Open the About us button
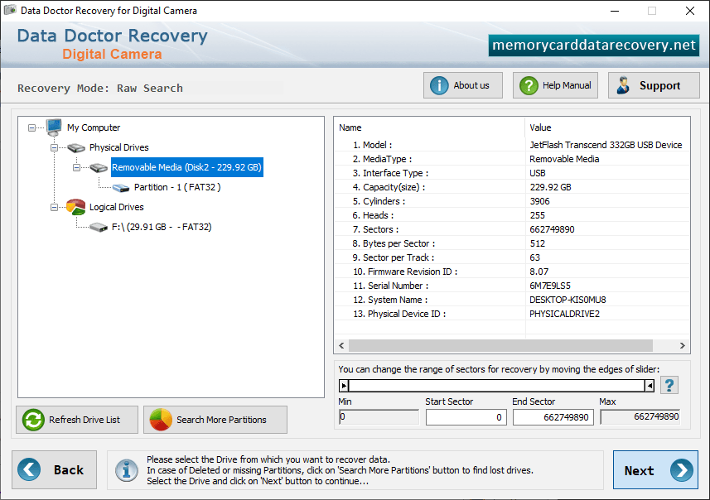710x500 pixels. 463,85
